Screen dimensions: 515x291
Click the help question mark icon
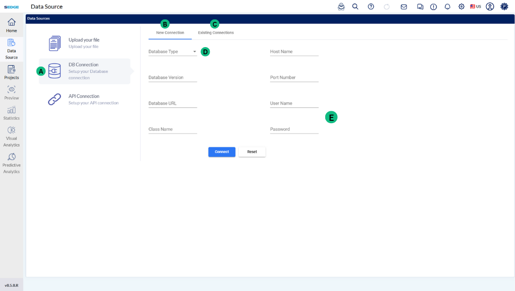coord(371,7)
